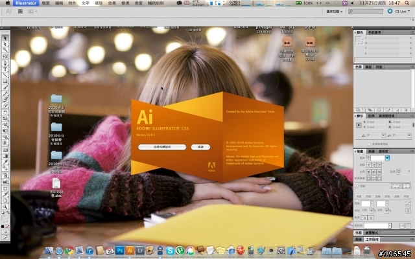Toggle constrain proportions link in Transform panel

pyautogui.click(x=413, y=124)
